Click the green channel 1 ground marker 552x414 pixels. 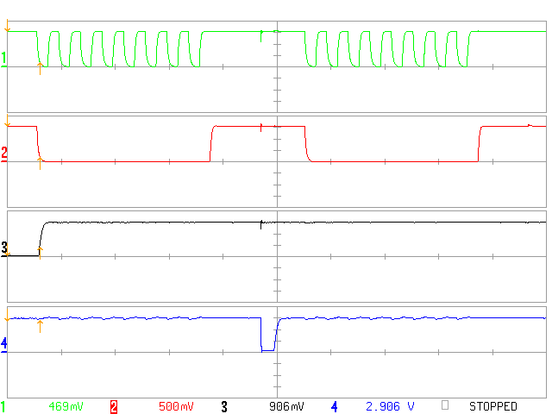pyautogui.click(x=3, y=60)
